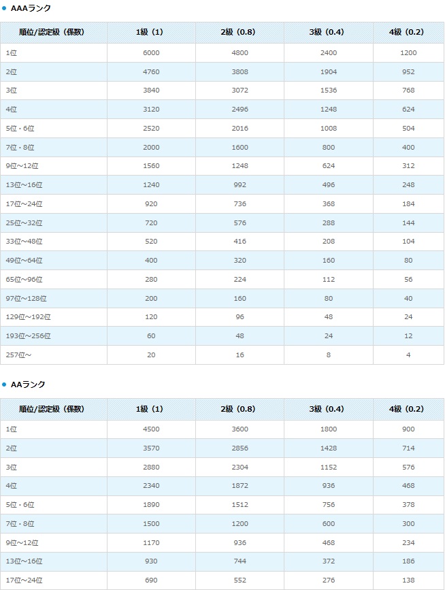This screenshot has height=590, width=445.
Task: Click the value 768 in AAA 3位 row
Action: pos(408,91)
